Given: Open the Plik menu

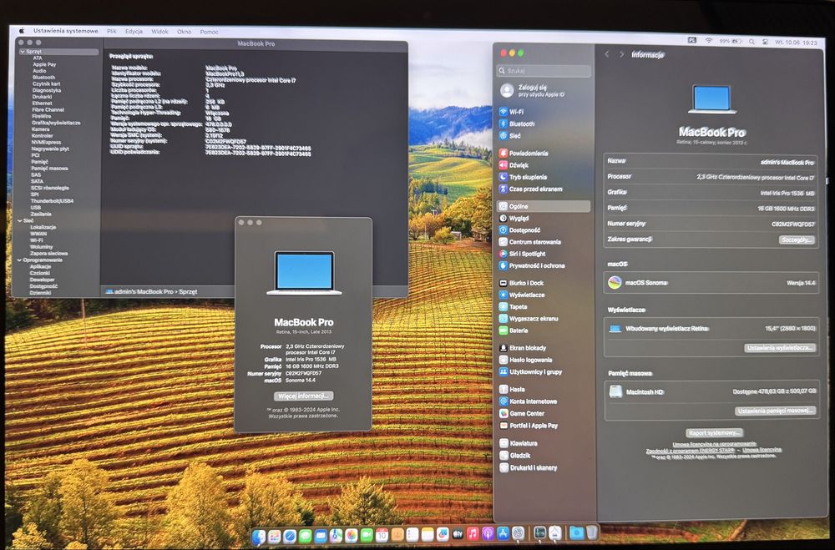Looking at the screenshot, I should (111, 32).
